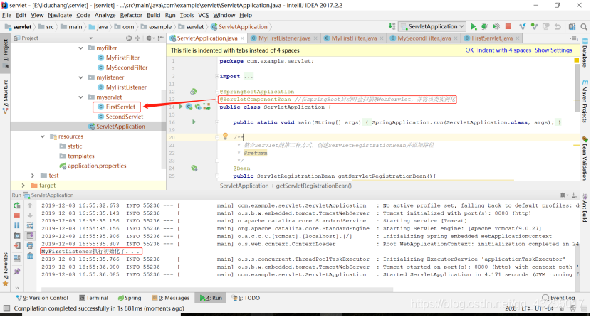Toggle soft-wrap in Run console
The image size is (591, 317).
pos(30,225)
